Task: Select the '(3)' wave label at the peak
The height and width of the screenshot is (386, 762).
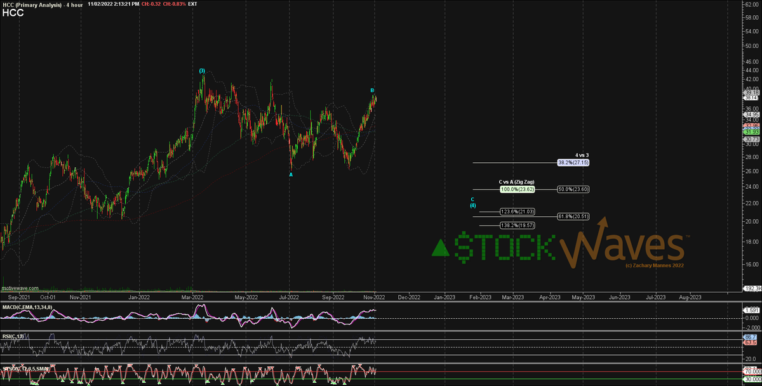Action: (202, 71)
